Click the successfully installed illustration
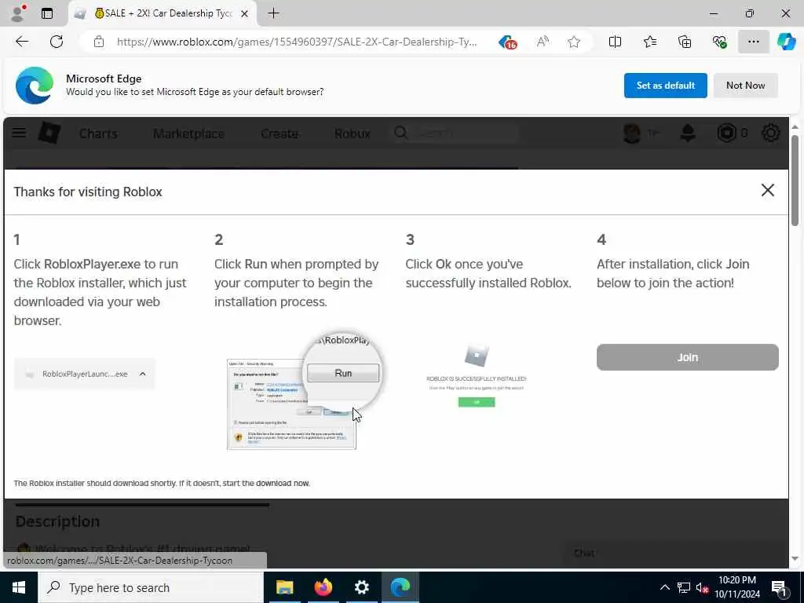This screenshot has width=804, height=603. [x=477, y=377]
